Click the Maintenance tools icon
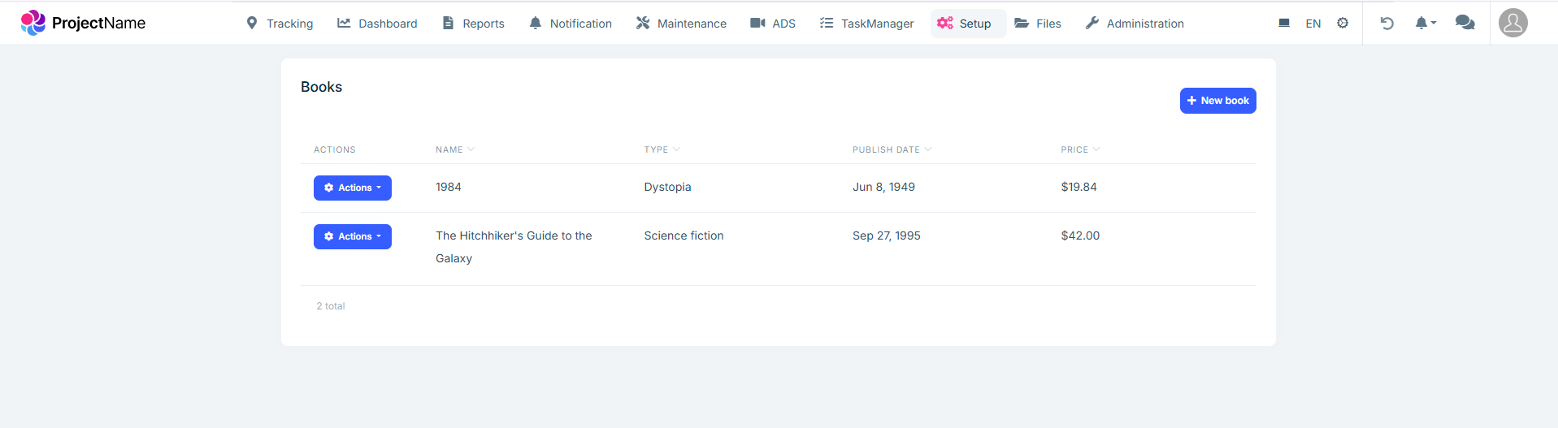Viewport: 1558px width, 428px height. click(643, 24)
